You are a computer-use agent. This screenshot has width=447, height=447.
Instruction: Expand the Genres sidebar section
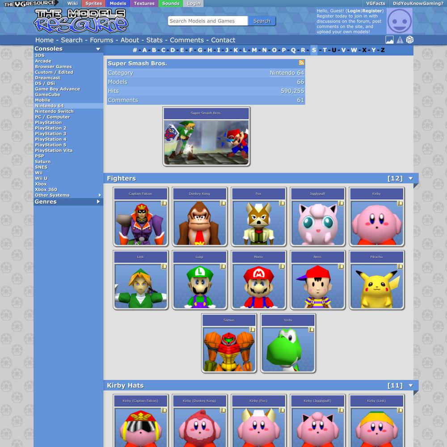point(98,202)
